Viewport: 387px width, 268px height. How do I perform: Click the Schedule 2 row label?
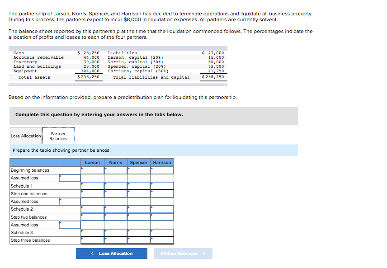[22, 209]
